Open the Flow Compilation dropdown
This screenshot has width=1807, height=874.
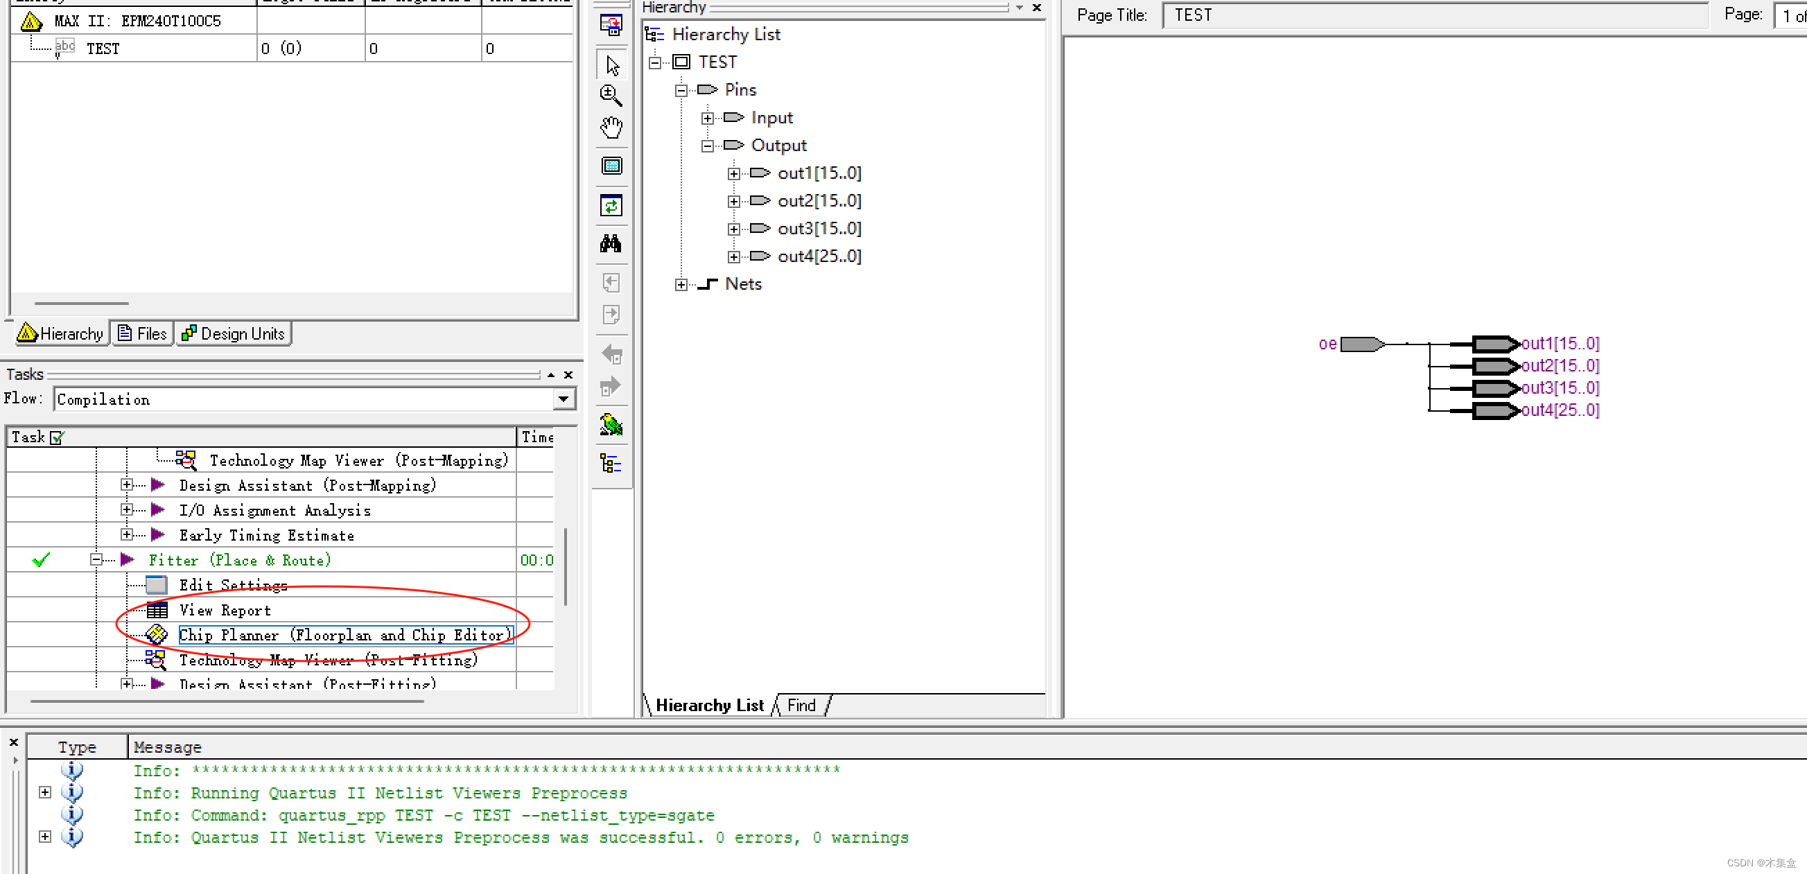coord(564,399)
